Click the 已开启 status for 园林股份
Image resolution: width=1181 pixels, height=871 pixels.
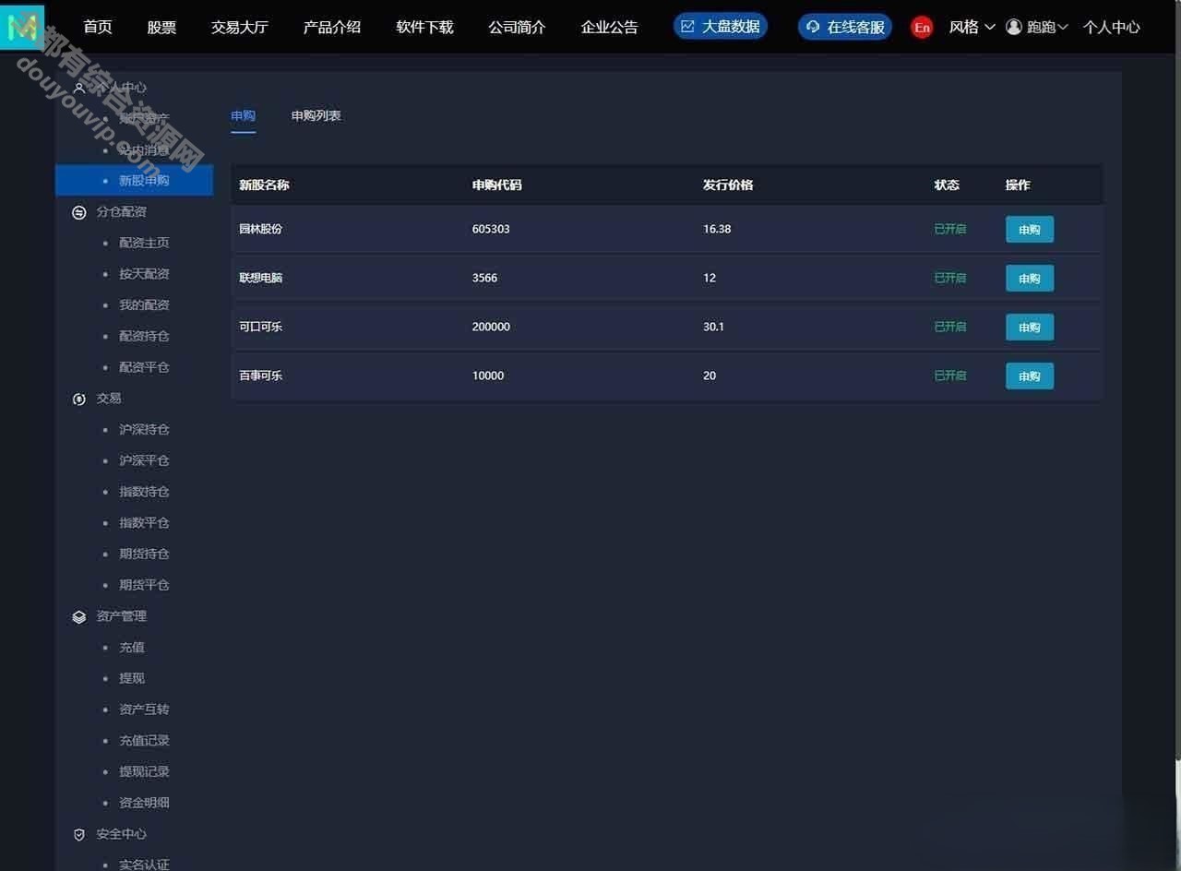pyautogui.click(x=950, y=229)
